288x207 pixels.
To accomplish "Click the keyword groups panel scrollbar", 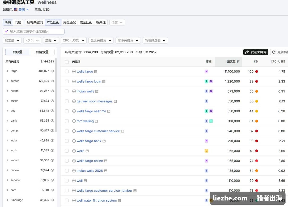I will (56, 95).
